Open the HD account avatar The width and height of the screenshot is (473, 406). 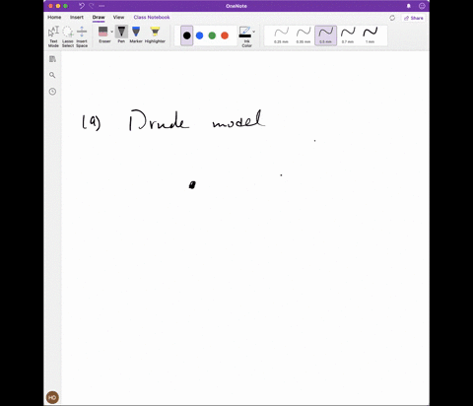pos(52,397)
